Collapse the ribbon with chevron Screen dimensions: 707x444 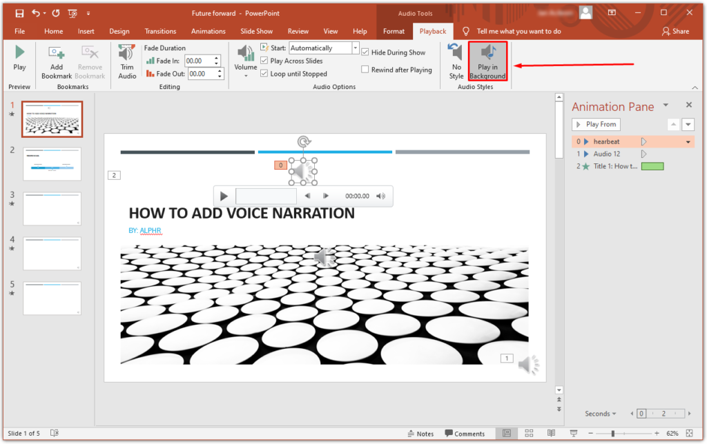[695, 88]
